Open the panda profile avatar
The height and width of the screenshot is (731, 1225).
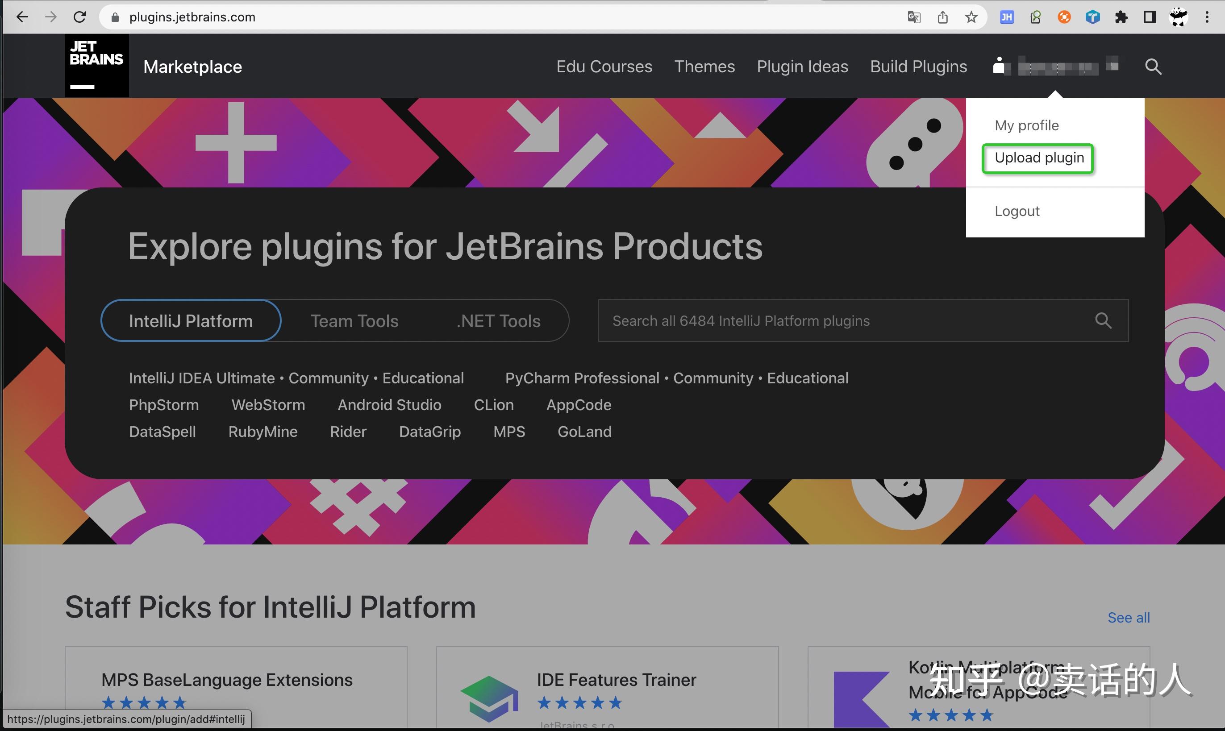[1179, 17]
